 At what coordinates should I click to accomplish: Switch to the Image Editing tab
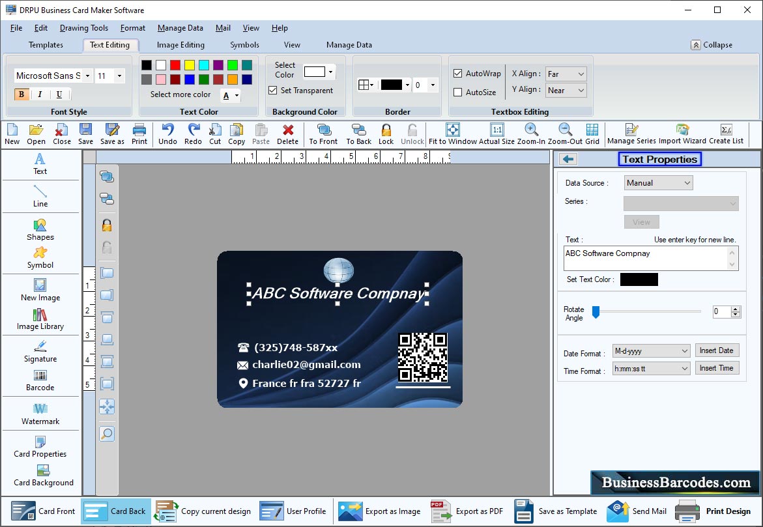point(180,45)
